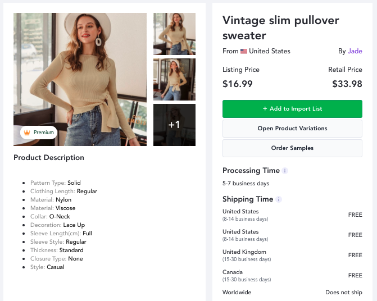Open supplier Jade's profile link
The image size is (377, 301).
(355, 51)
